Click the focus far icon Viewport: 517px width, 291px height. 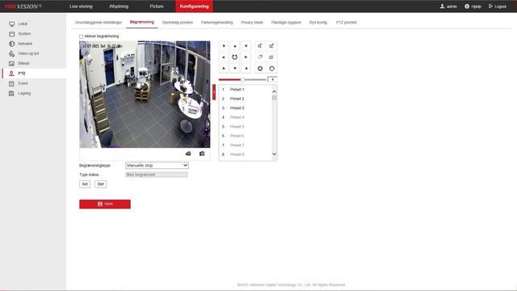click(x=271, y=57)
